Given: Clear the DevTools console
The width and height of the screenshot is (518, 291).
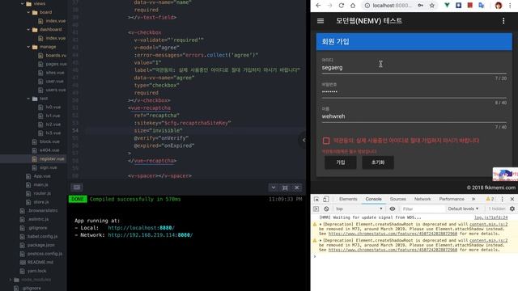Looking at the screenshot, I should click(326, 209).
